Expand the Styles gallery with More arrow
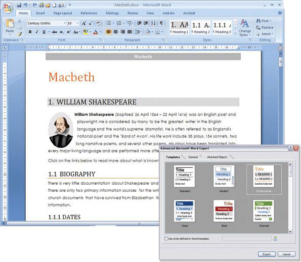301x262 pixels. (236, 33)
